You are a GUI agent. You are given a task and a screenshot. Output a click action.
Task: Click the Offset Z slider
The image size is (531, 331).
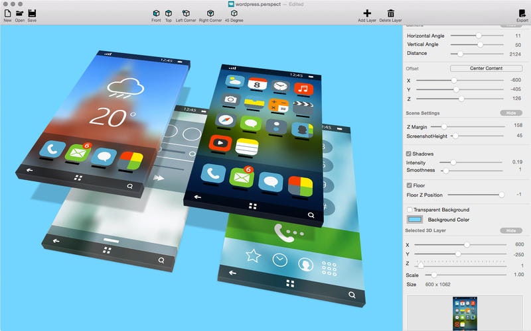coord(460,99)
